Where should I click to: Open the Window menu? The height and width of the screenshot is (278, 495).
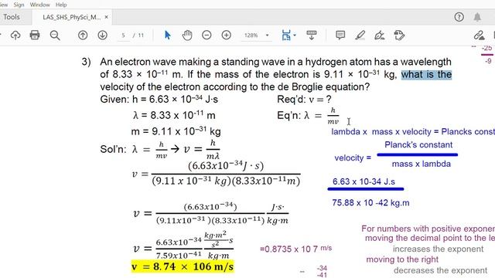[39, 5]
